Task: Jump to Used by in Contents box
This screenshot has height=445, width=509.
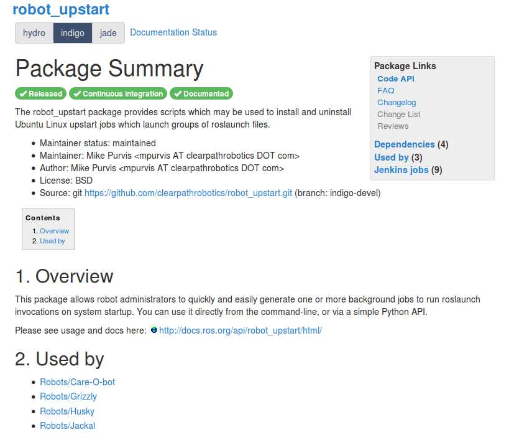Action: pos(52,241)
